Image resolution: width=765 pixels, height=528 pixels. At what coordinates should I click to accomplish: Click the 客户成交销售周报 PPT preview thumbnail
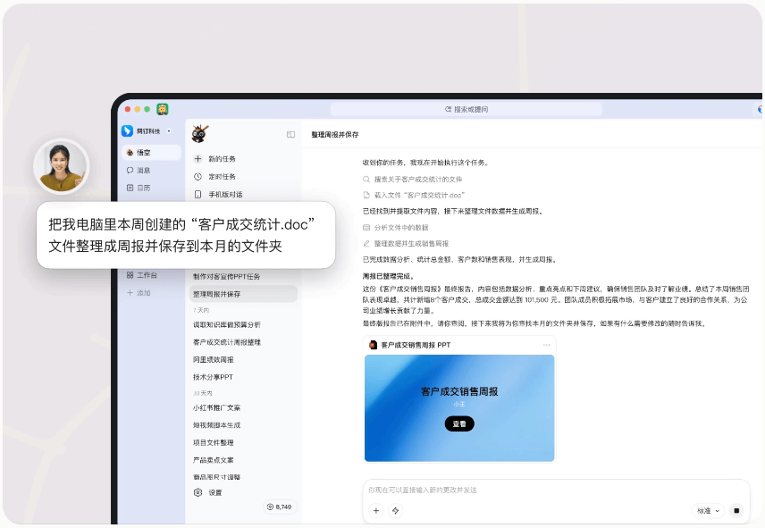tap(459, 408)
